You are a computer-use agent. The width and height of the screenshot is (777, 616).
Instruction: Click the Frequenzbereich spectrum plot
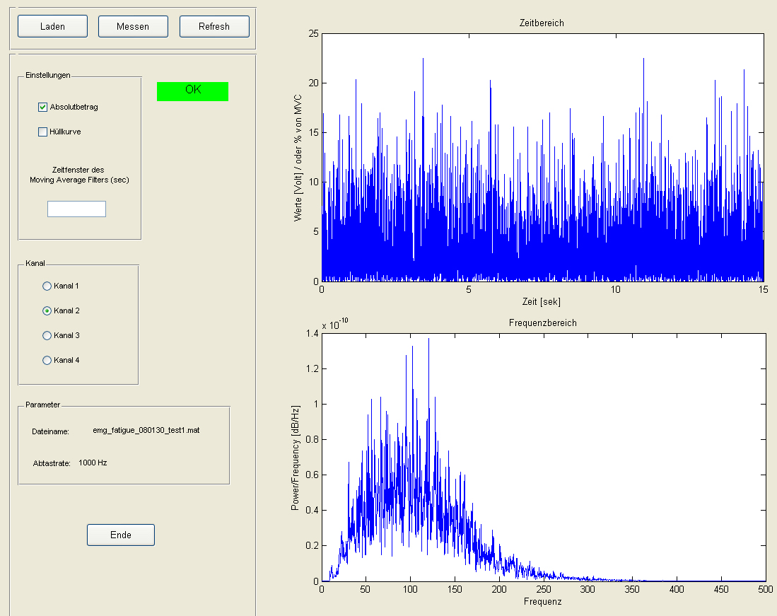(x=542, y=457)
